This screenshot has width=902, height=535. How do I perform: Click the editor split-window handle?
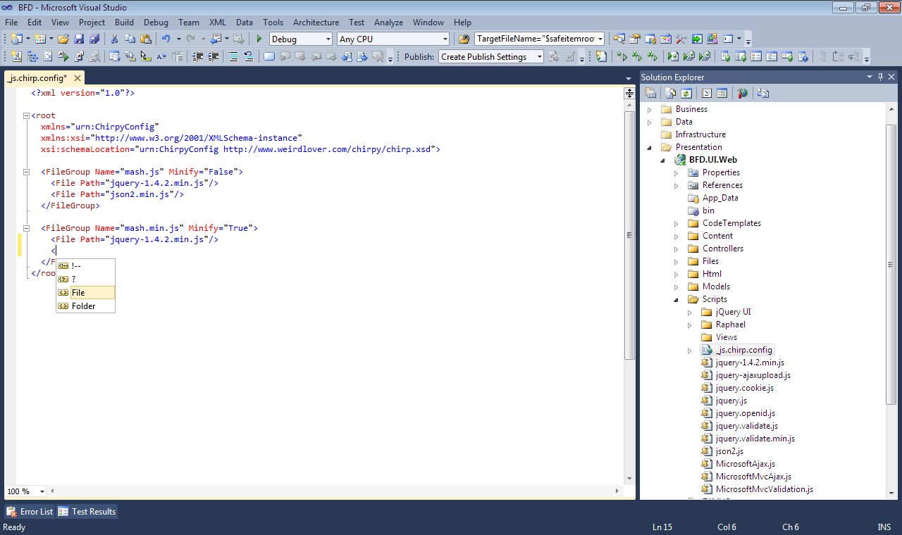pos(629,93)
